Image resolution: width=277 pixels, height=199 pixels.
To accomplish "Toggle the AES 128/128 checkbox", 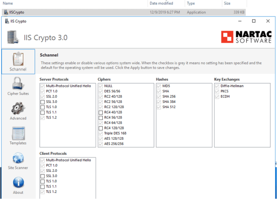I will [101, 139].
